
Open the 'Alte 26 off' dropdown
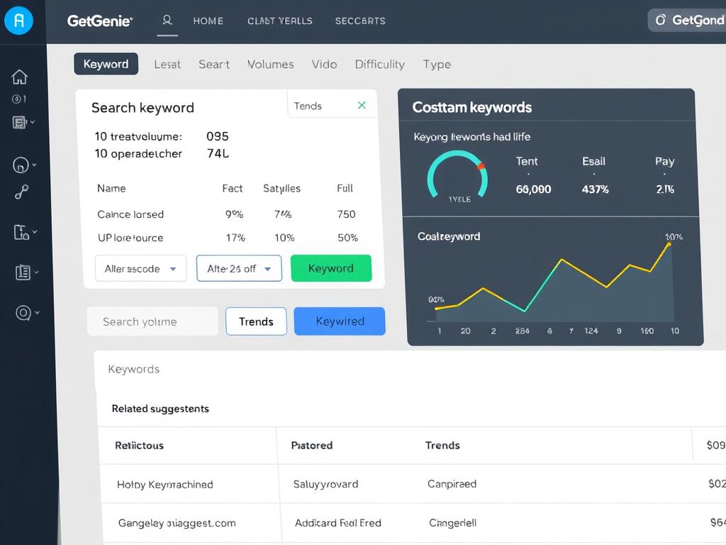239,269
